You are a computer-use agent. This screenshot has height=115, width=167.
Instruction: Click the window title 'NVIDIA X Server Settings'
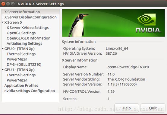41,4
